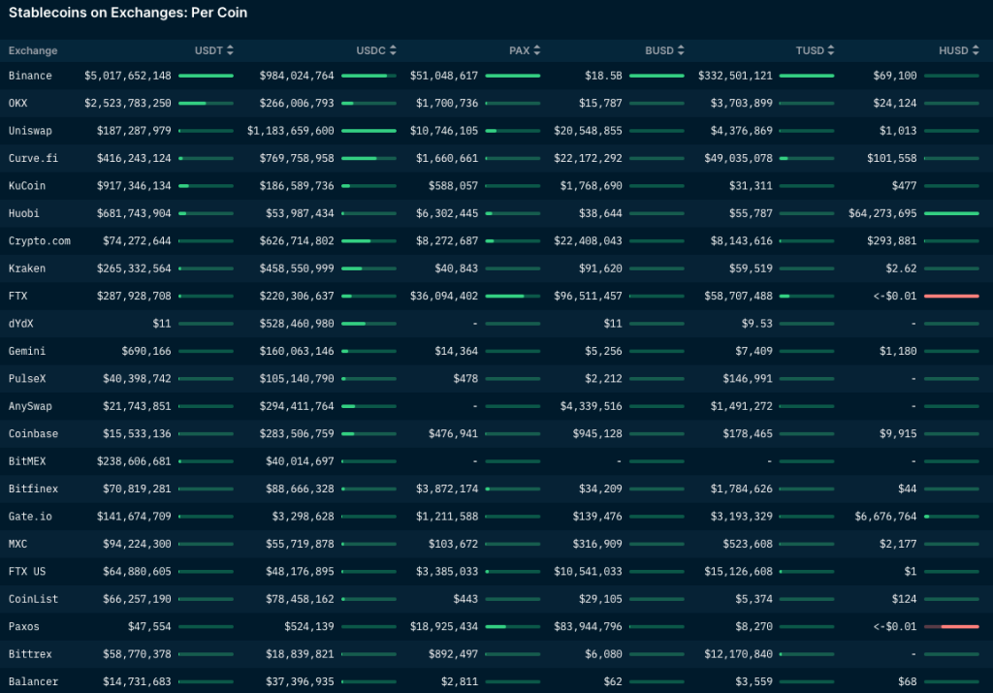Image resolution: width=993 pixels, height=693 pixels.
Task: Sort table by USDT column arrows
Action: point(230,50)
